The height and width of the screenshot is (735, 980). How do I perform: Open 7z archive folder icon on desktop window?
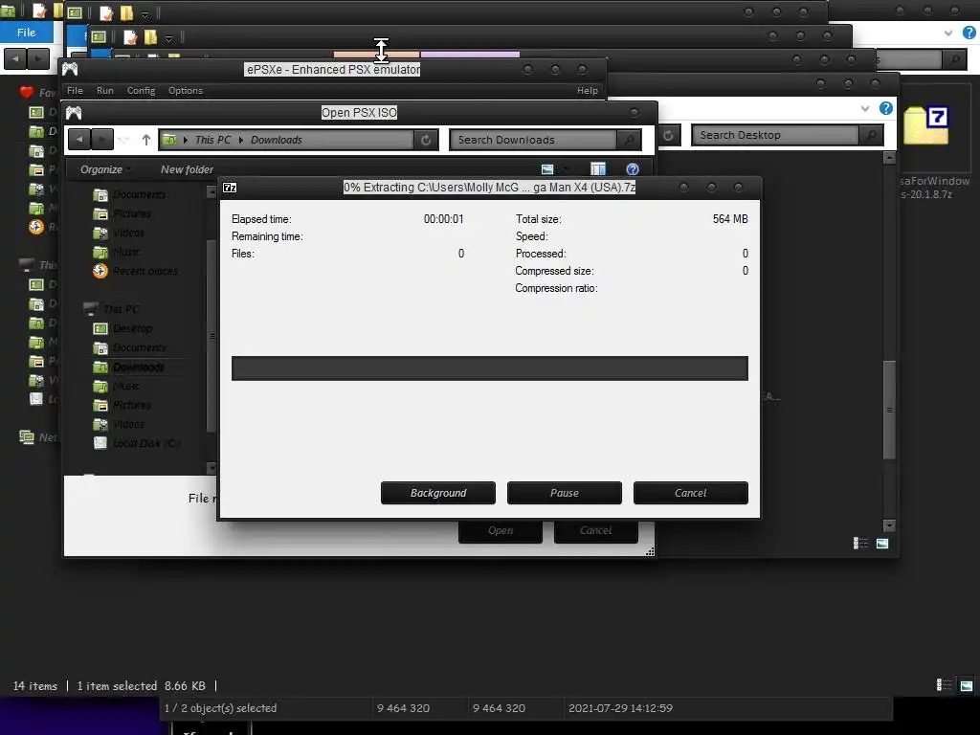point(925,125)
